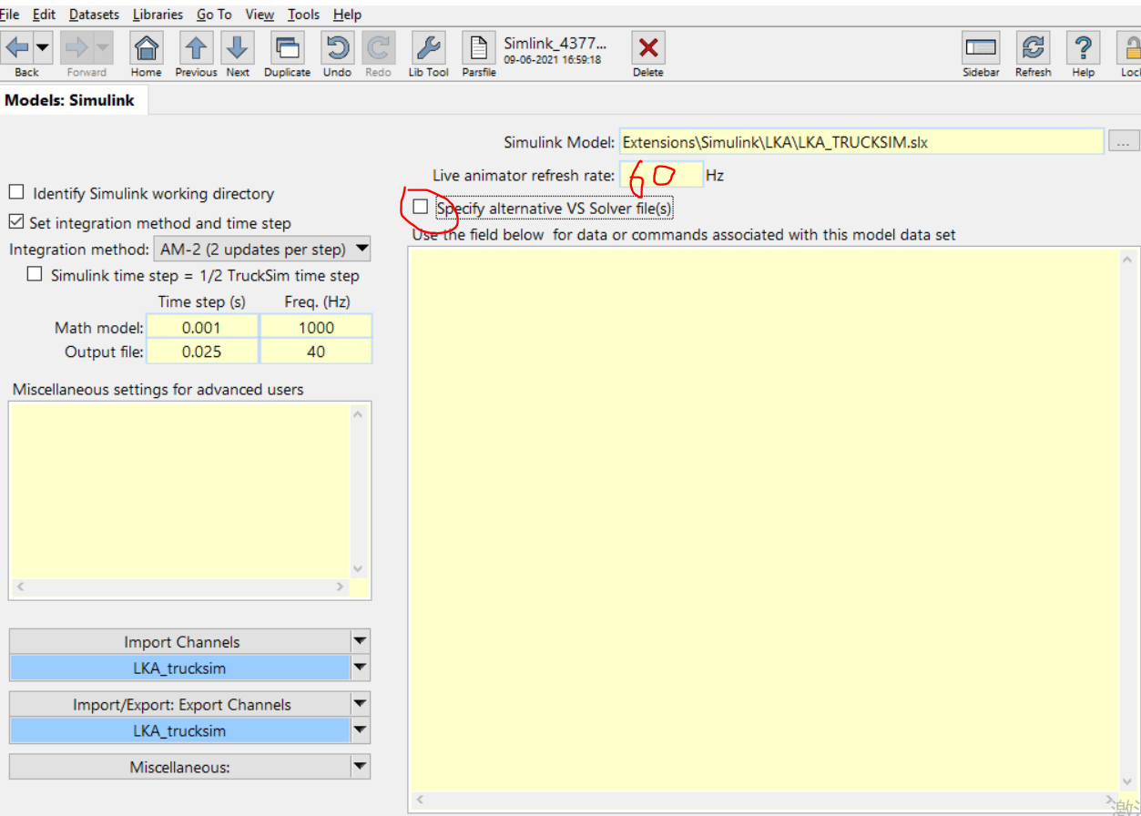Open the Integration method dropdown
Screen dimensions: 1141x816
260,249
